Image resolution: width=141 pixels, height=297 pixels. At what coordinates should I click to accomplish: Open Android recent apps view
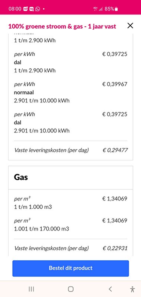coord(31,289)
